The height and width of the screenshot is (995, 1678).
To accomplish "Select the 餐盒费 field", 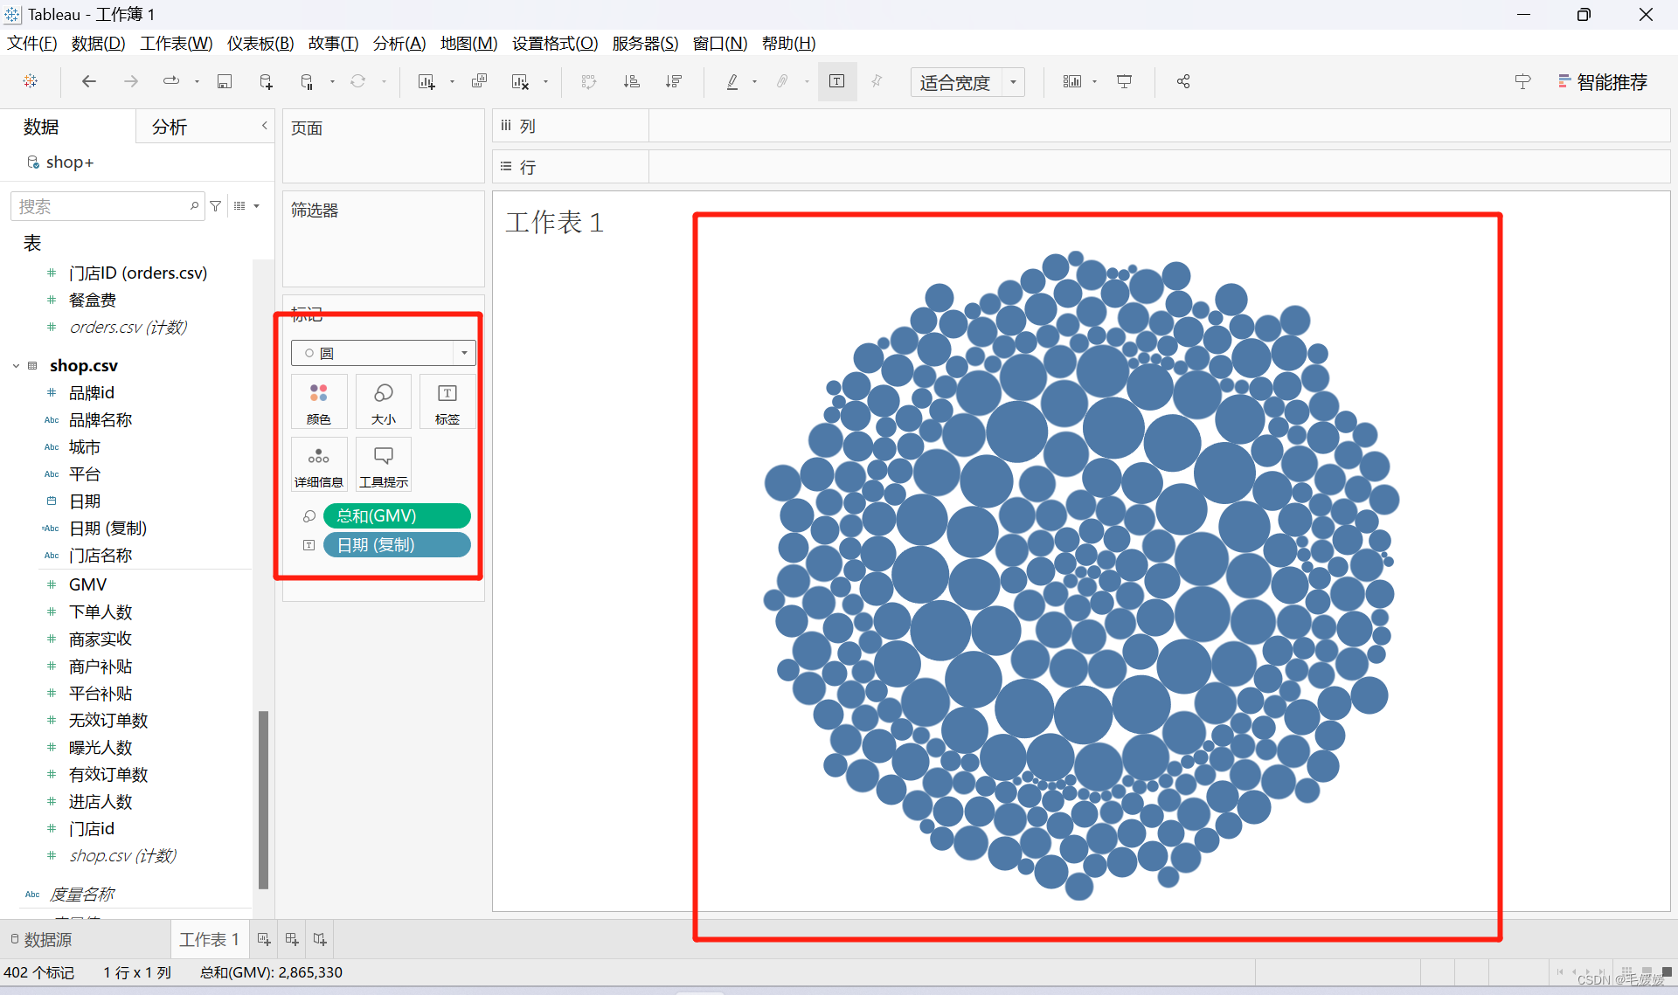I will coord(92,301).
